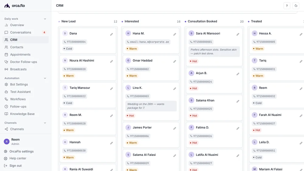This screenshot has height=171, width=304.
Task: Click Mariam Al Falasi name
Action: point(271,169)
